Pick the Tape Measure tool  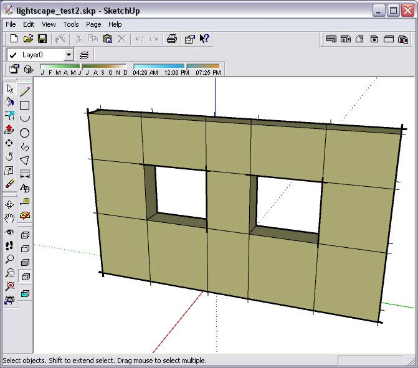click(x=25, y=202)
